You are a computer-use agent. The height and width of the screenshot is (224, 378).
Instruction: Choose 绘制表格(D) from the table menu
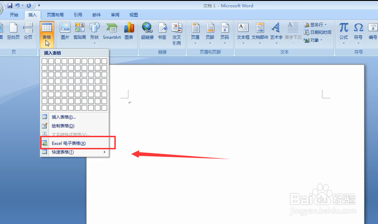click(x=75, y=126)
